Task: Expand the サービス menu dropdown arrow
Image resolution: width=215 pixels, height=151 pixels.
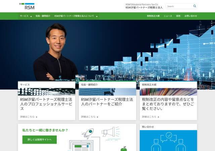Action: (31, 16)
